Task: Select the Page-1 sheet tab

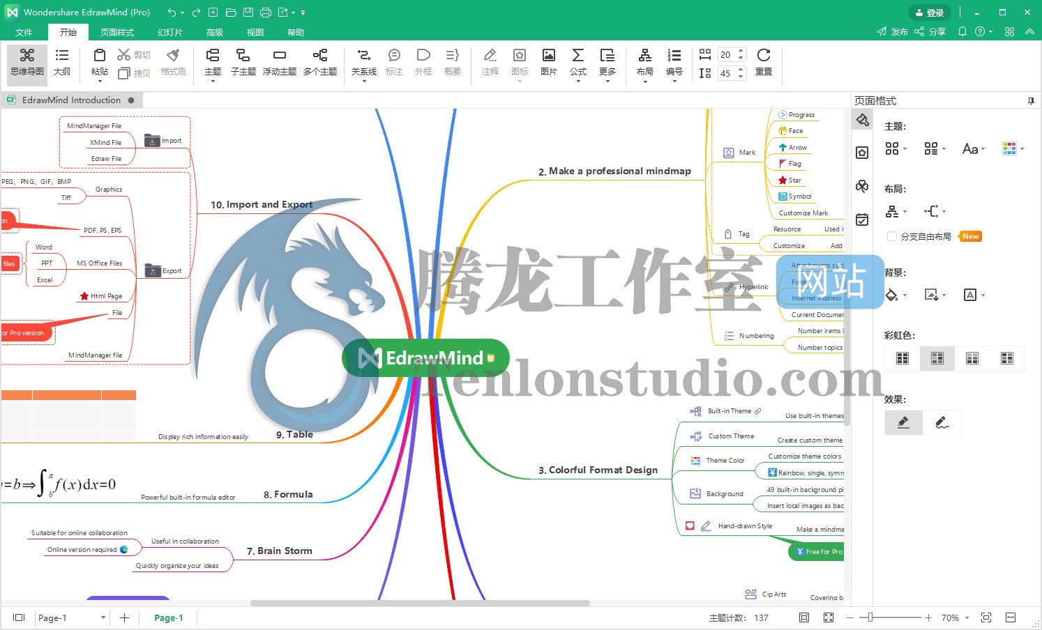Action: pyautogui.click(x=169, y=617)
